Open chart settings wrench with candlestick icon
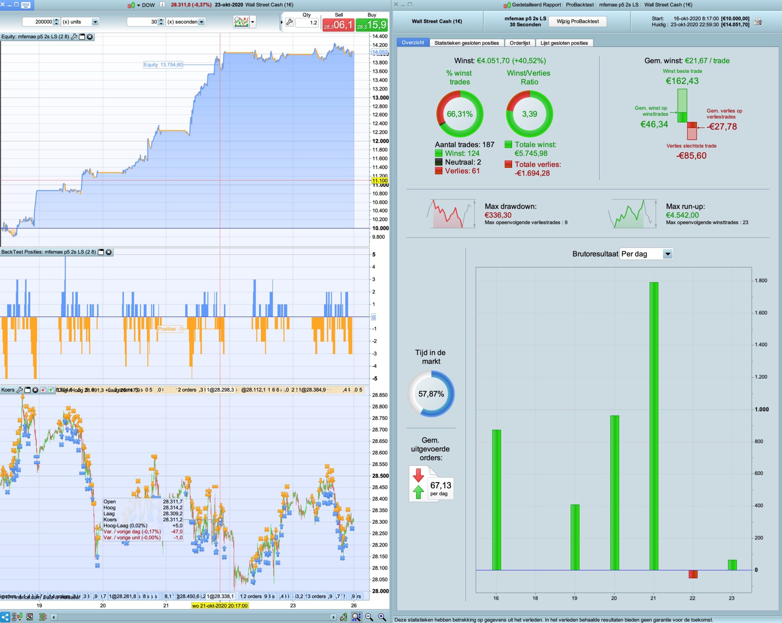Image resolution: width=782 pixels, height=623 pixels. 344,617
